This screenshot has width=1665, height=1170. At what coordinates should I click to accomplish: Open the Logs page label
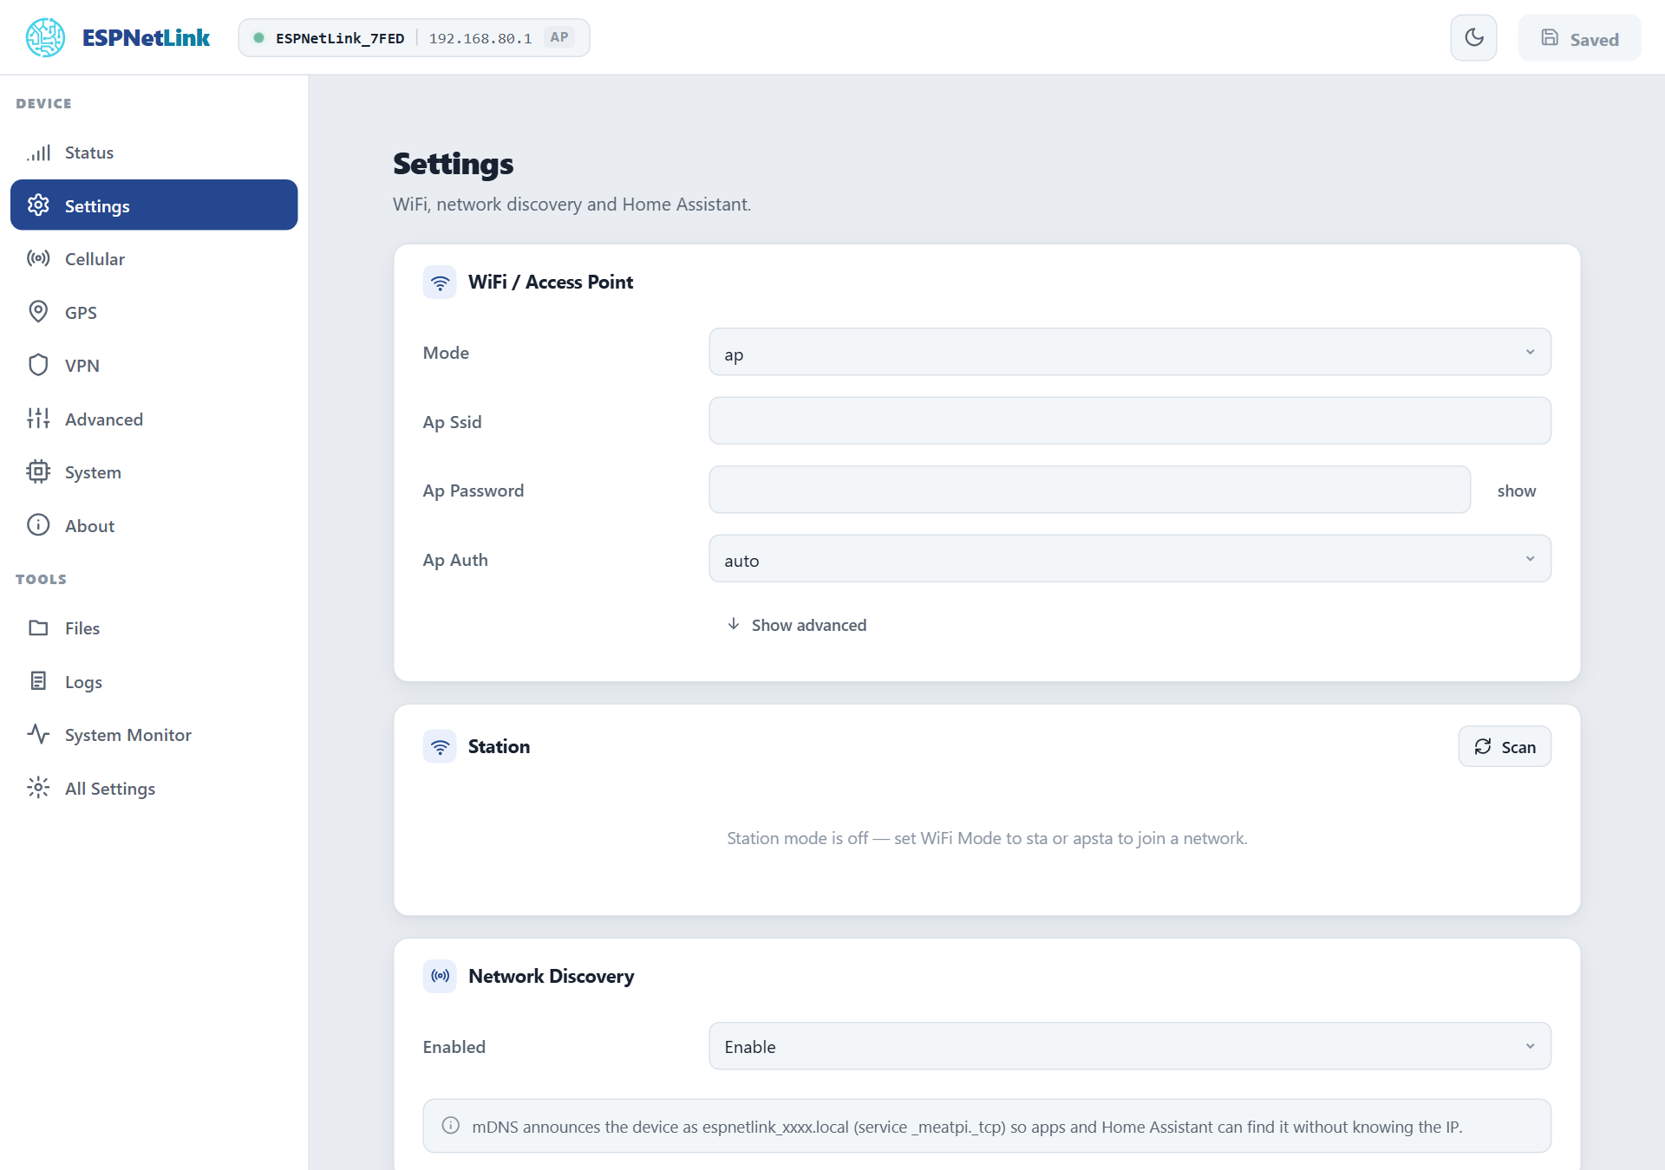[x=83, y=682]
